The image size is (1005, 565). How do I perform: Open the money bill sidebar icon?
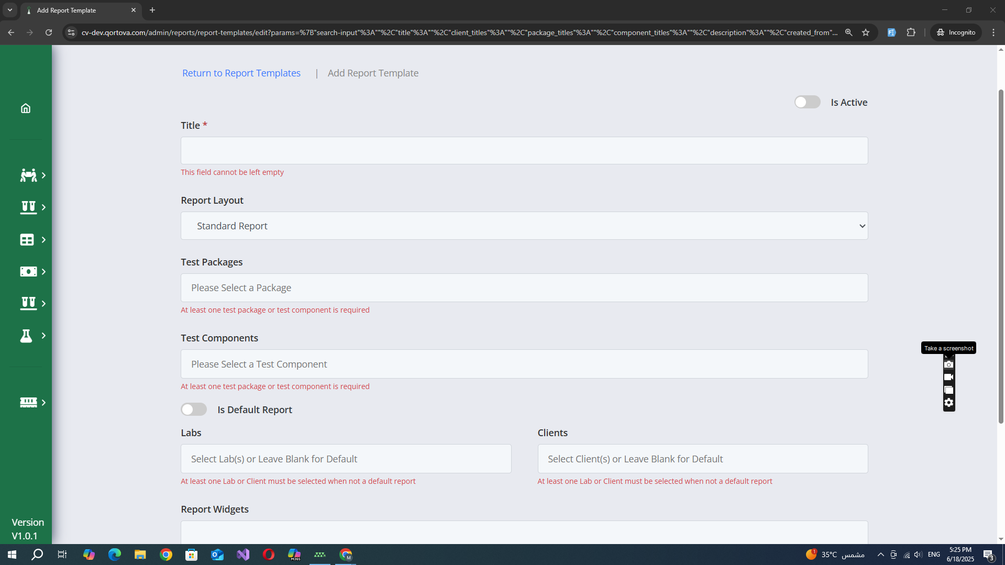(28, 272)
